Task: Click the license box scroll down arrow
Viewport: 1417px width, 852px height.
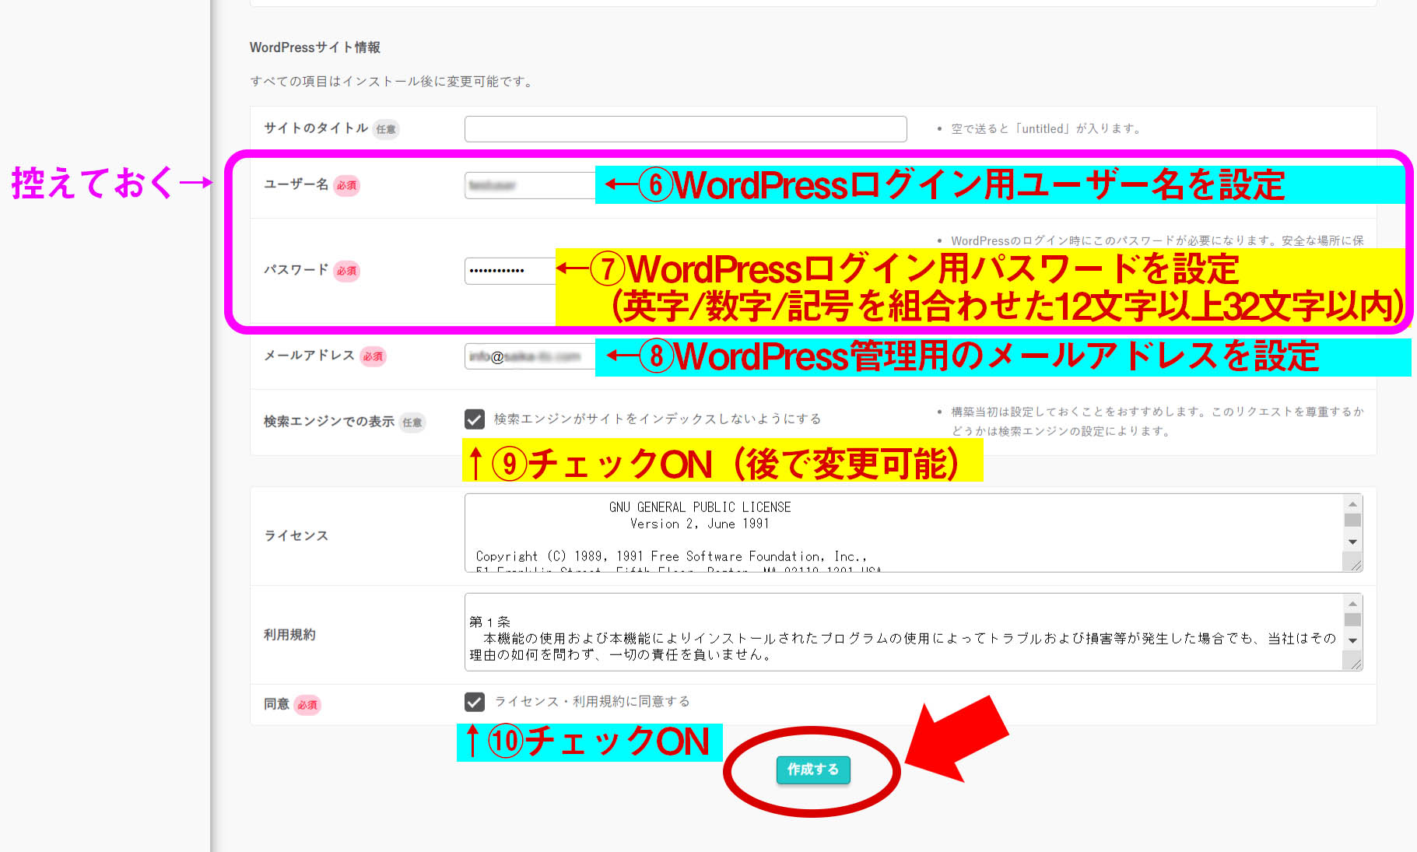Action: point(1352,542)
